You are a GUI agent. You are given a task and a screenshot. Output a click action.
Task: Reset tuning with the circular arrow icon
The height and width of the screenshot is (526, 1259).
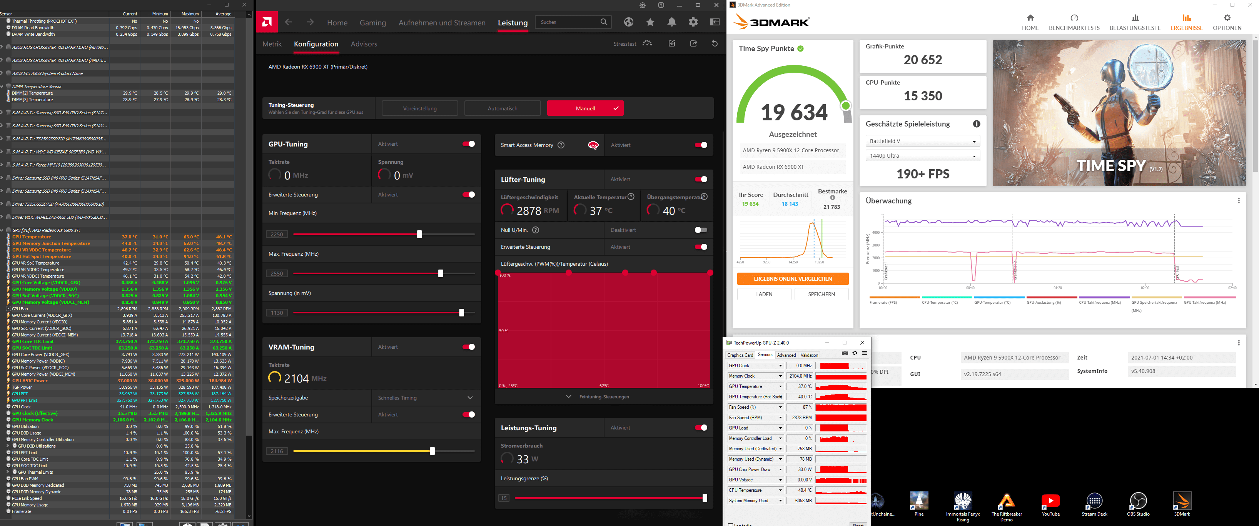[x=715, y=43]
